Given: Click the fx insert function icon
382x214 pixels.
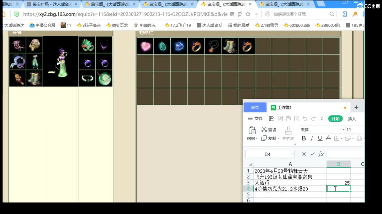Looking at the screenshot, I should (321, 154).
